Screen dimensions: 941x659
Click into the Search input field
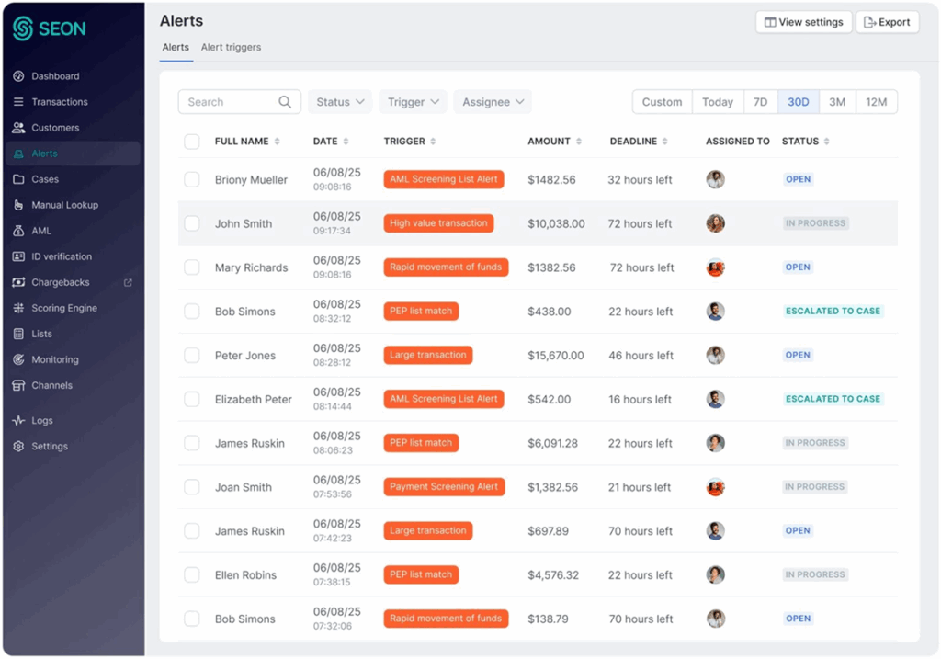coord(230,102)
